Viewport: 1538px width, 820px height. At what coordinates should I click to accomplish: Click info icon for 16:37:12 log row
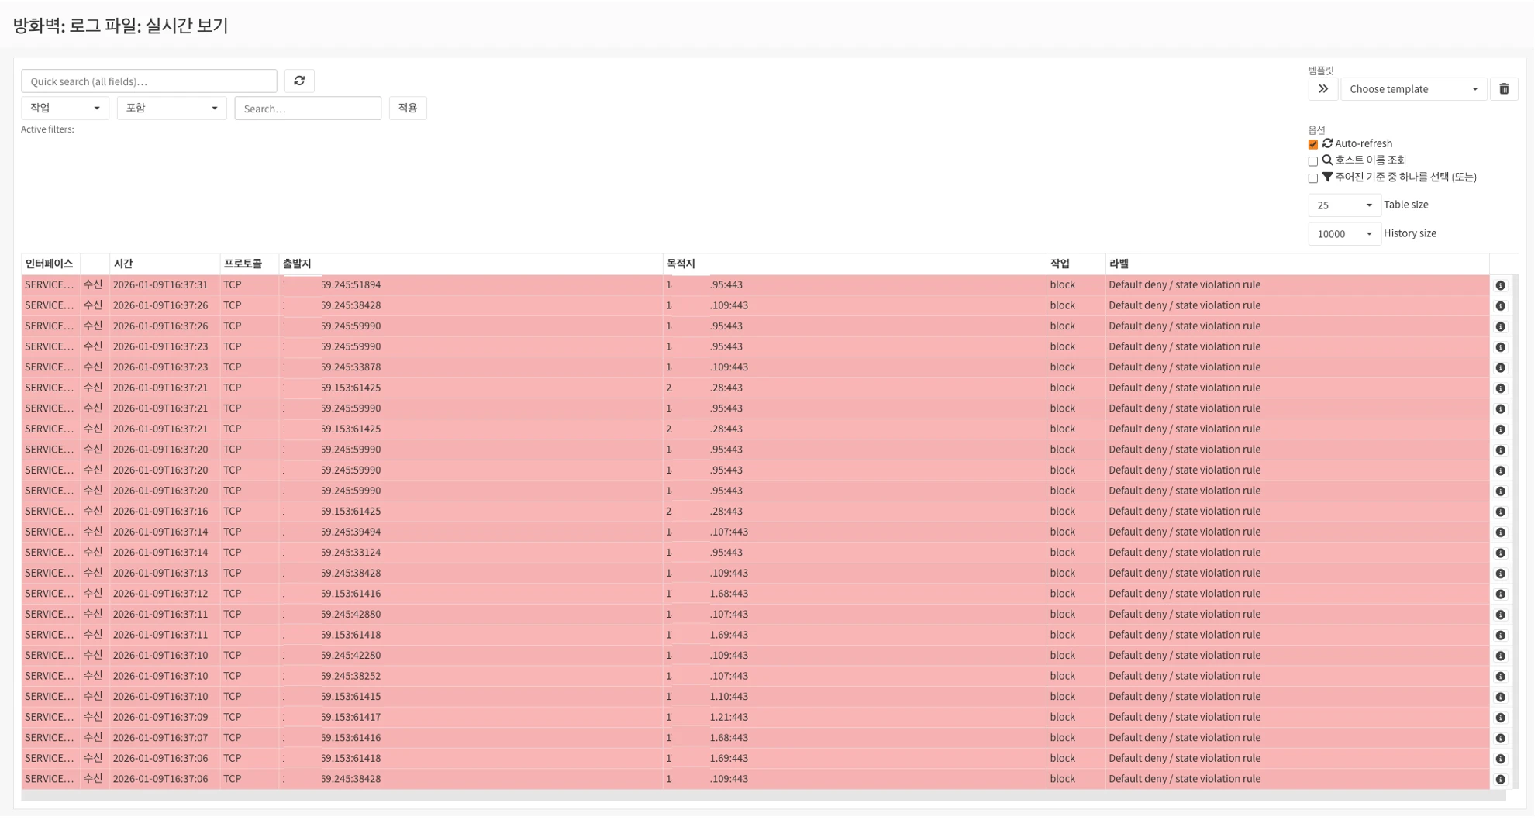coord(1500,594)
